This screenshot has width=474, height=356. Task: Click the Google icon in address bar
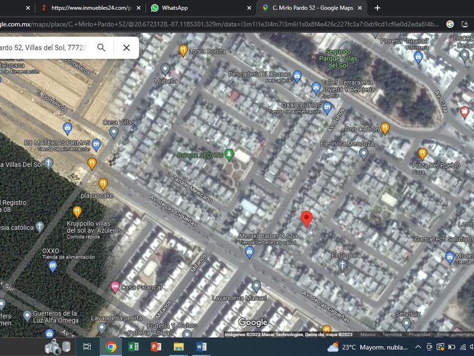[x=450, y=24]
